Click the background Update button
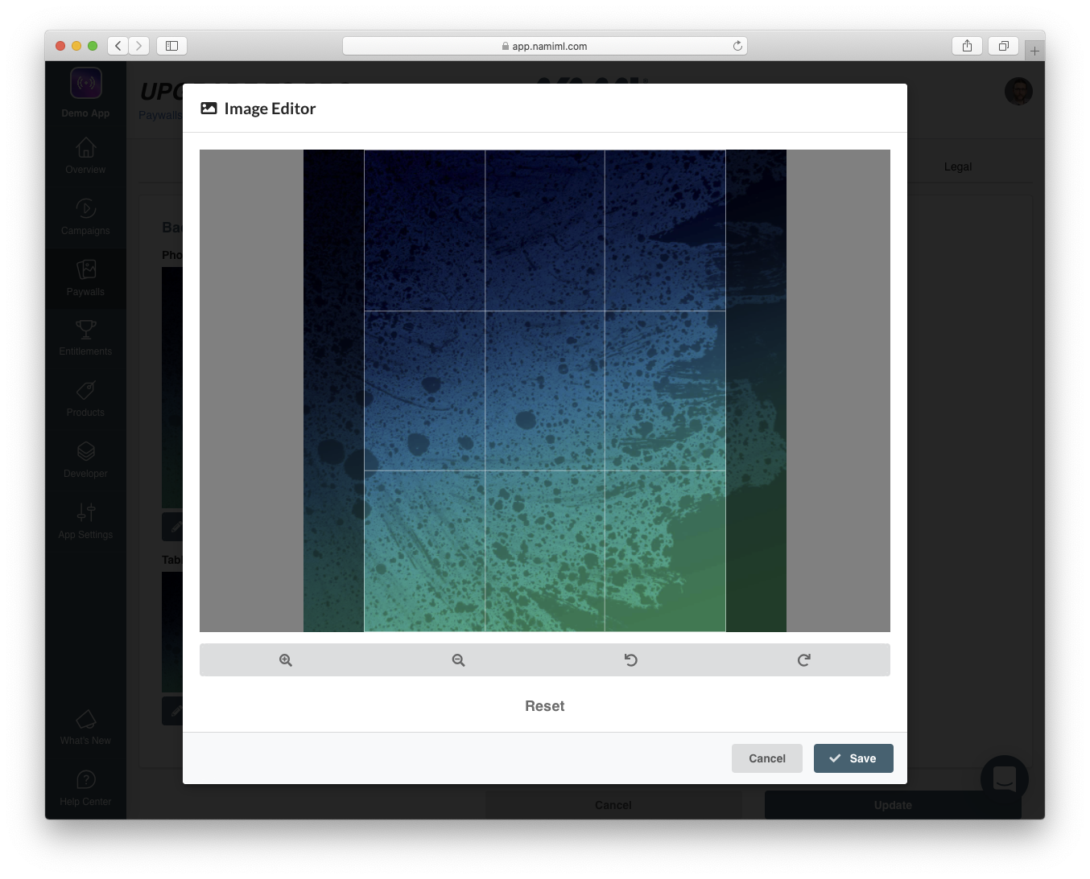Image resolution: width=1090 pixels, height=879 pixels. click(893, 805)
